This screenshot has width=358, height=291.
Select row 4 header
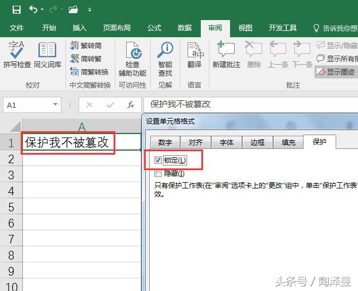tap(11, 191)
